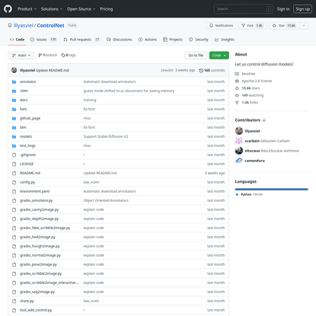Click the Notifications bell button
Image resolution: width=316 pixels, height=316 pixels.
pyautogui.click(x=221, y=26)
